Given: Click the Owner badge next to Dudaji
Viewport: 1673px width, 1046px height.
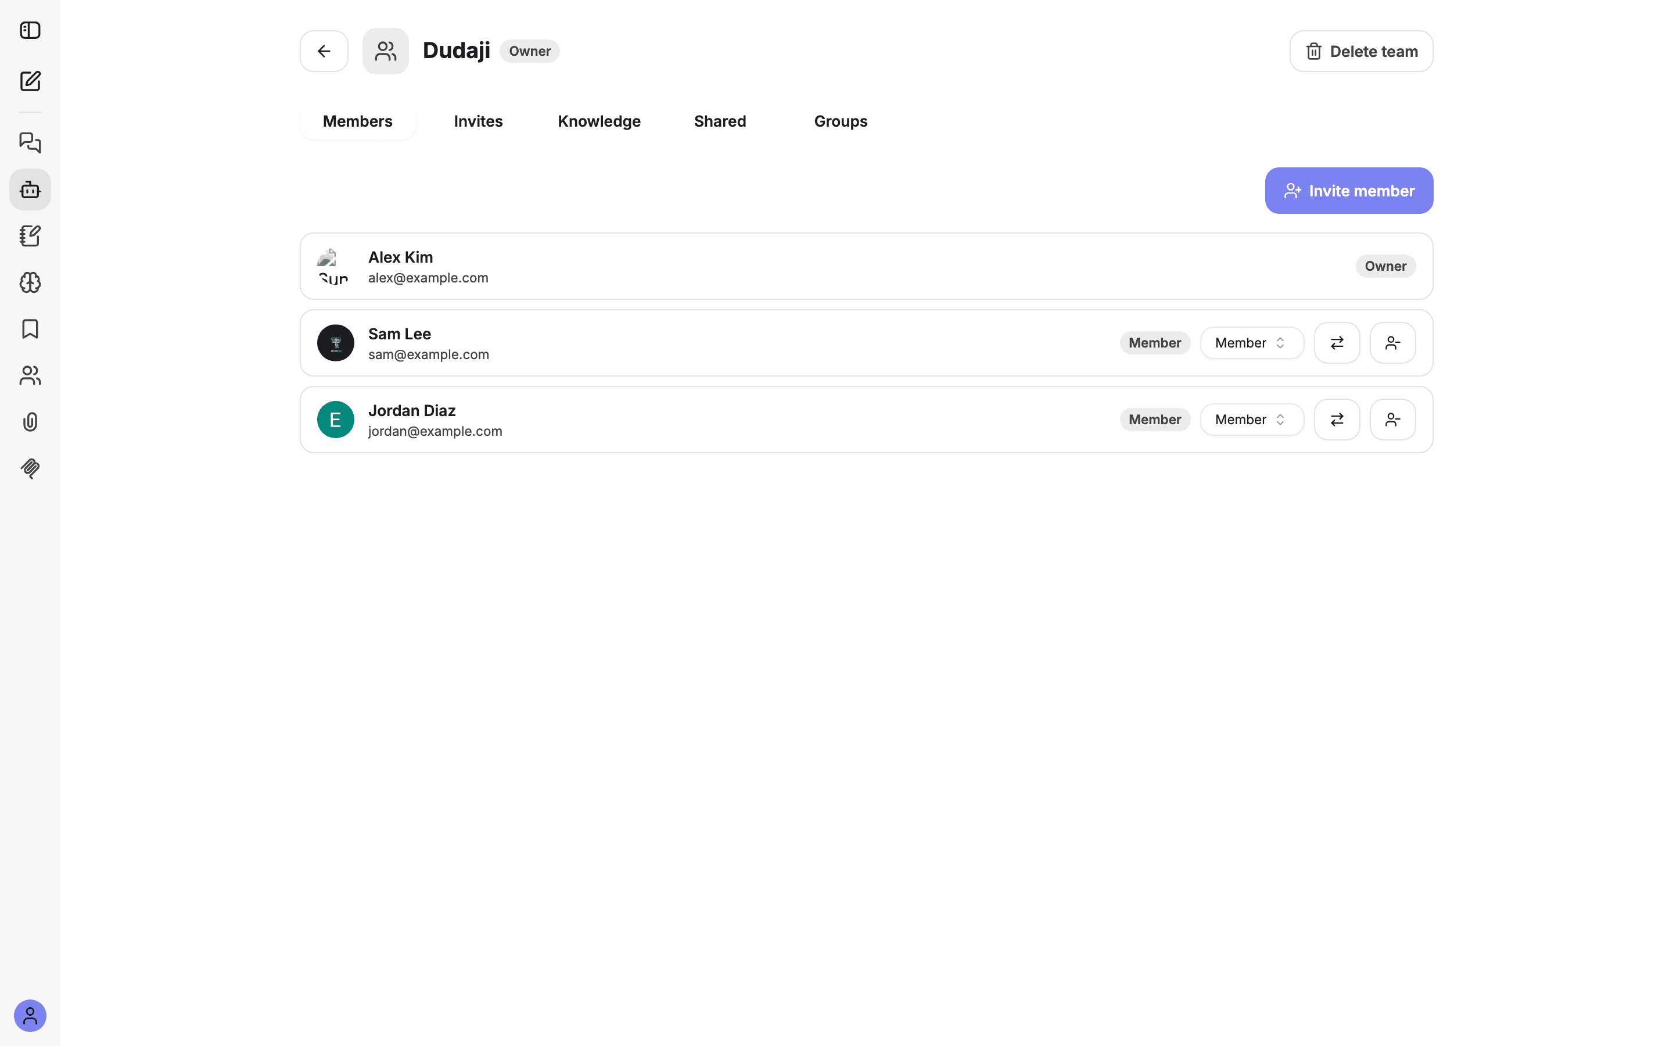Looking at the screenshot, I should click(530, 51).
